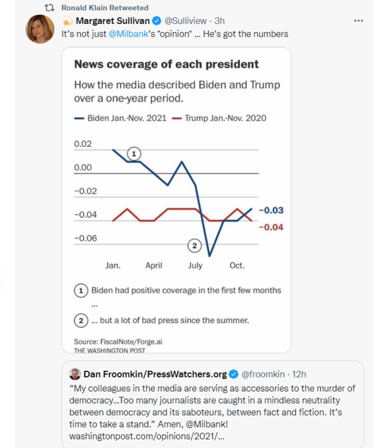The image size is (373, 448).
Task: Click the retweet icon above the tweet
Action: click(49, 8)
